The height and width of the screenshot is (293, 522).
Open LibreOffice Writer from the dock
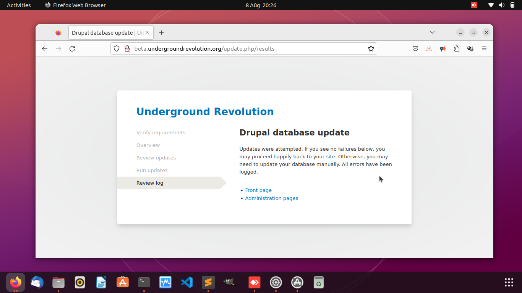(x=101, y=282)
